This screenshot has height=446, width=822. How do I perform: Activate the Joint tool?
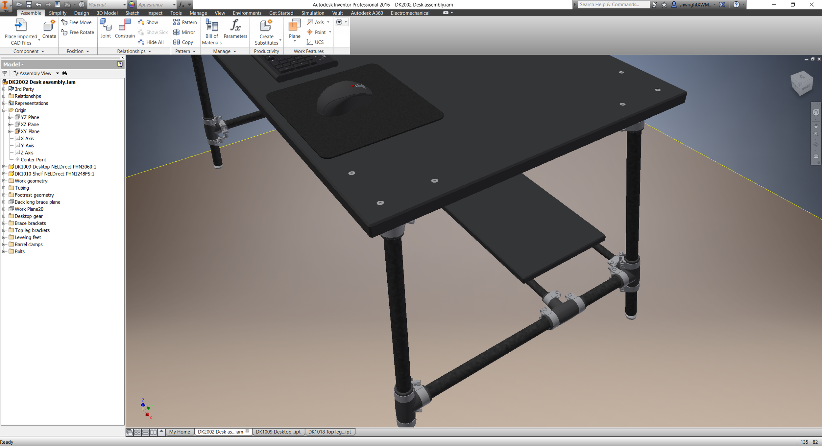pyautogui.click(x=106, y=28)
